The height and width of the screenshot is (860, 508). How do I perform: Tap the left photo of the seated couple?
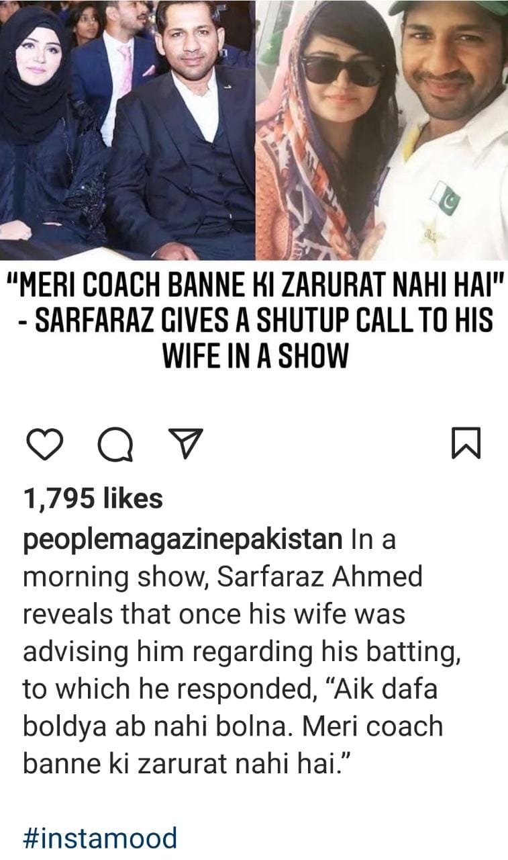click(128, 129)
